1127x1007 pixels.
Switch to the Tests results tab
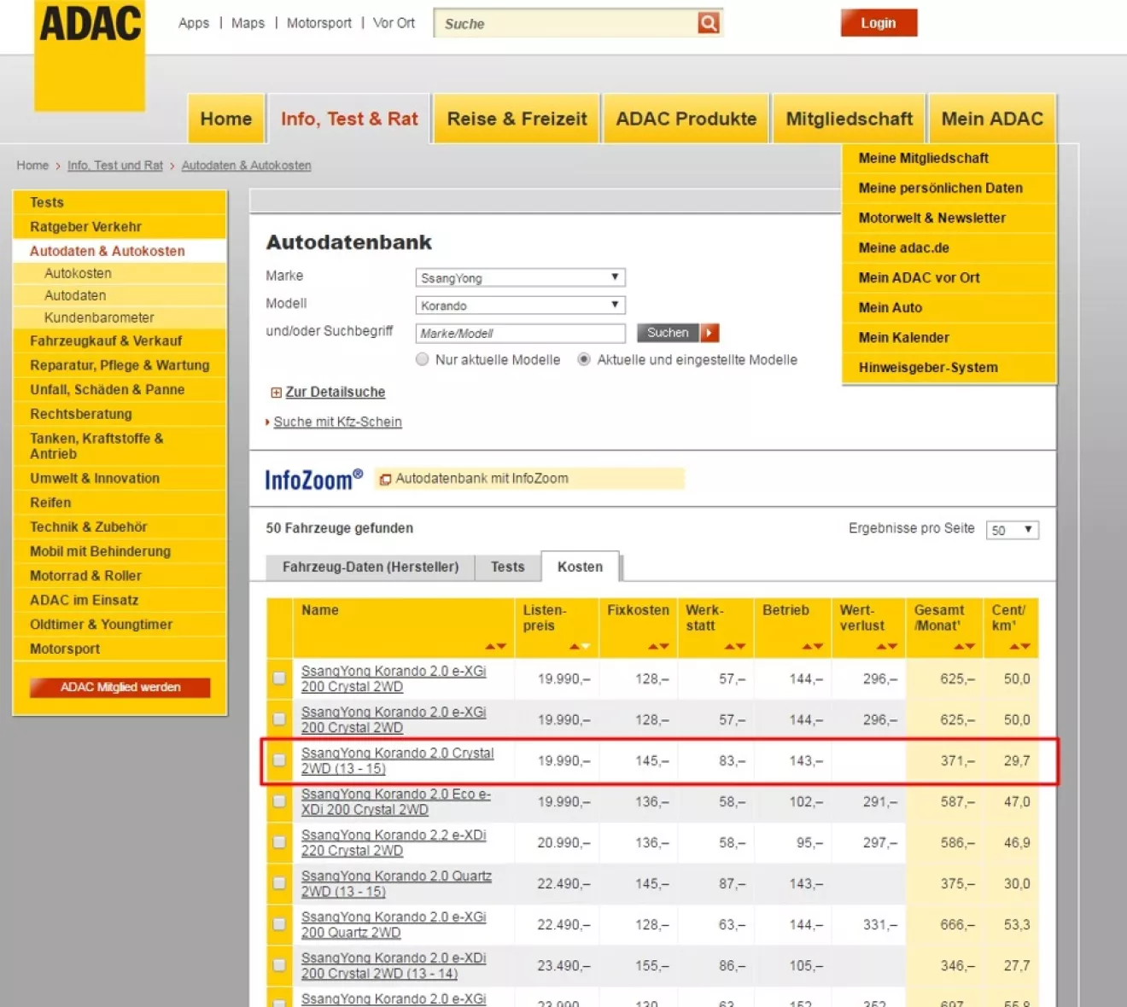508,567
